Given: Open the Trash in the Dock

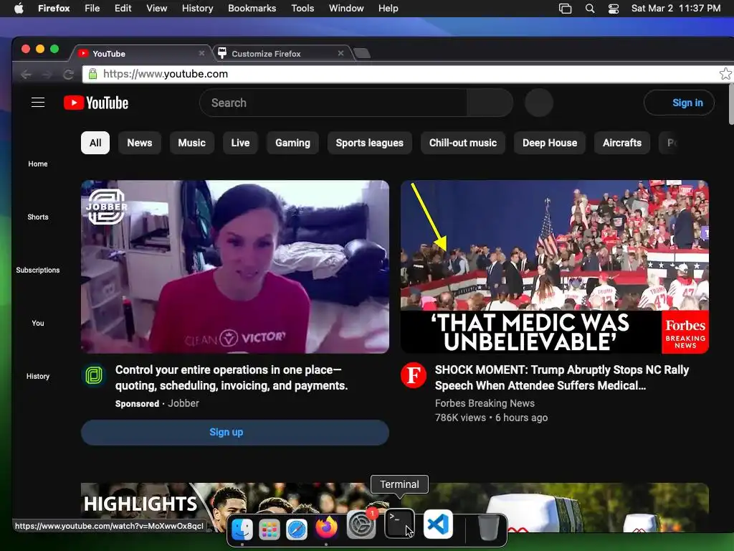Looking at the screenshot, I should [487, 527].
